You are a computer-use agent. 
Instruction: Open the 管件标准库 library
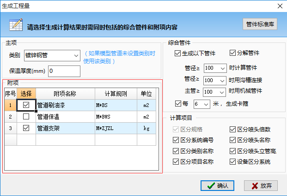click(x=260, y=24)
